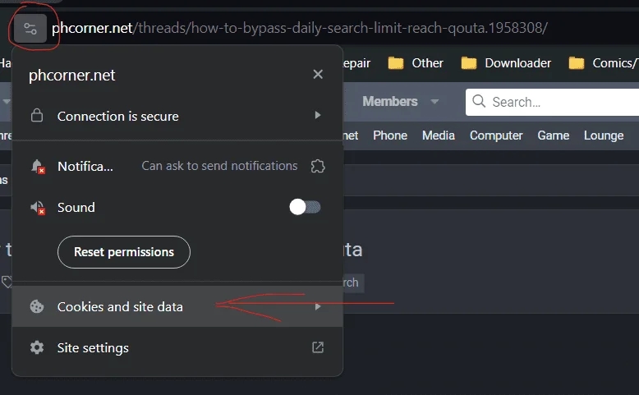
Task: Click 'Can ask to send notifications' text
Action: pos(219,166)
